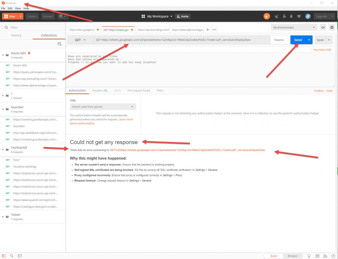
Task: Open the No Environment dropdown
Action: pos(294,27)
